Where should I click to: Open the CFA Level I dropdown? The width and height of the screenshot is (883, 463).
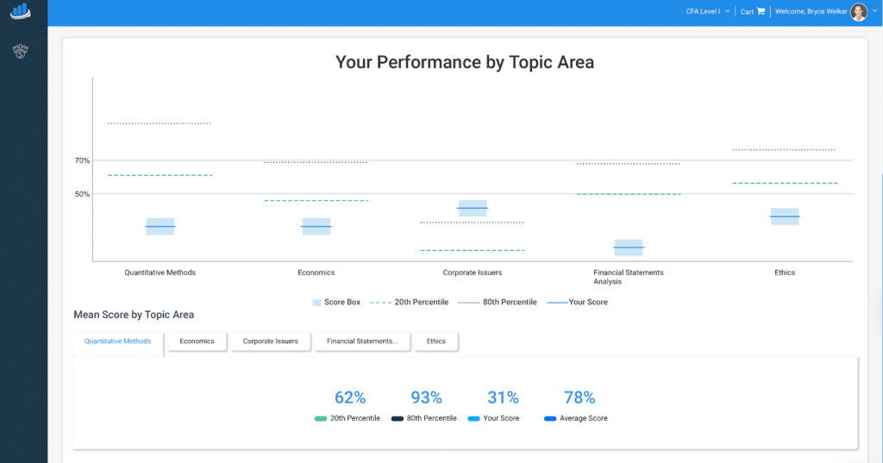[x=708, y=12]
